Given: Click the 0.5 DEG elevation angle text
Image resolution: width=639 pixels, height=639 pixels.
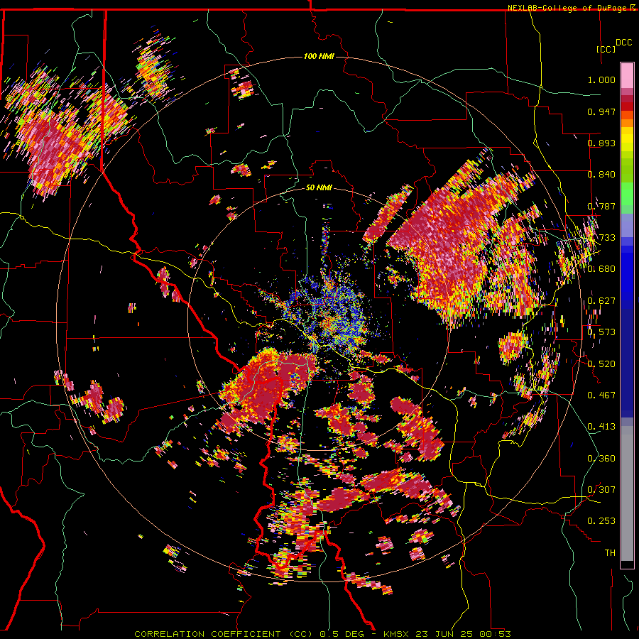Looking at the screenshot, I should 342,634.
